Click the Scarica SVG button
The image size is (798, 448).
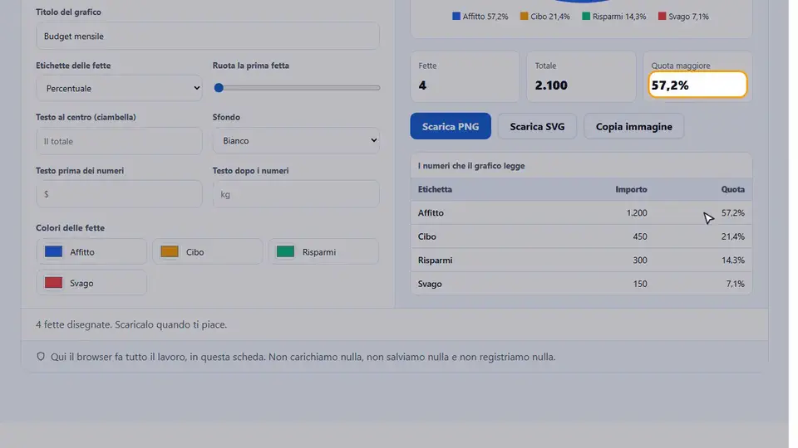tap(537, 126)
